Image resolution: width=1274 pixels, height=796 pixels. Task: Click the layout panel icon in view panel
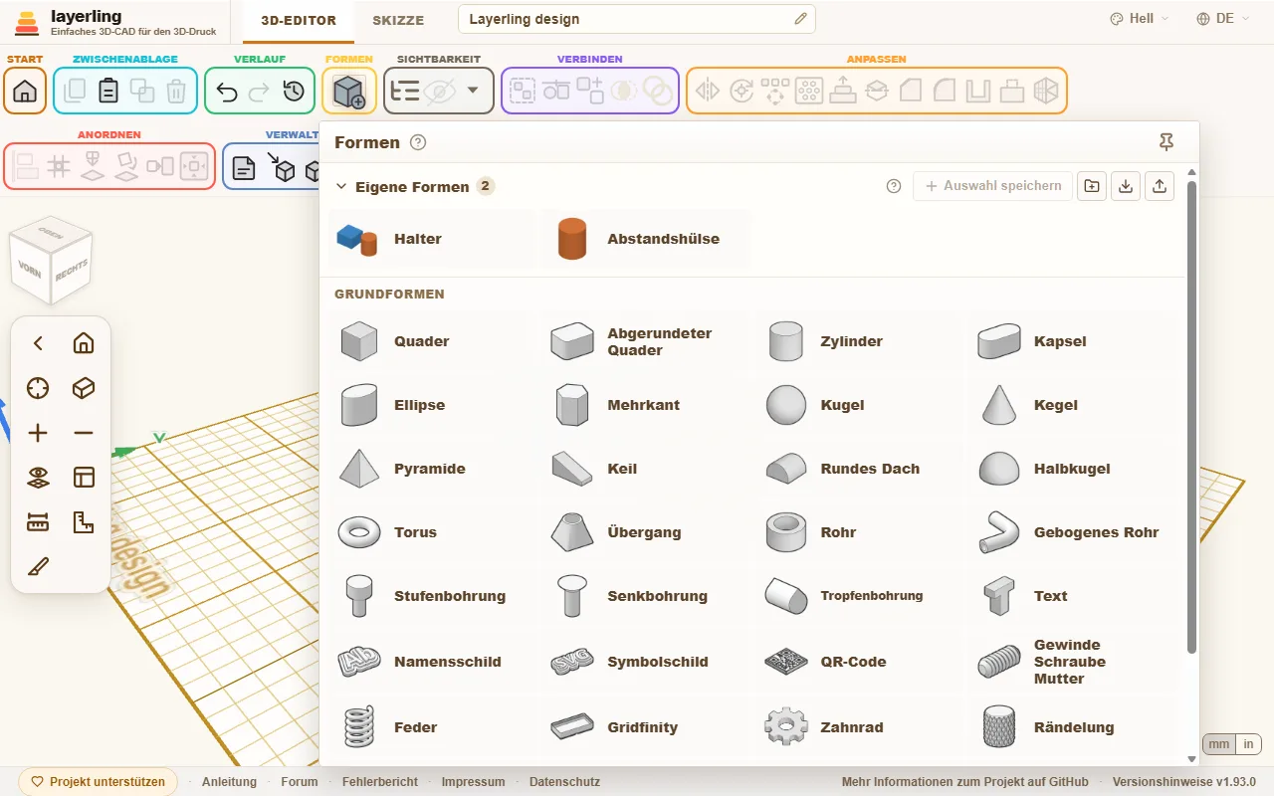tap(84, 478)
